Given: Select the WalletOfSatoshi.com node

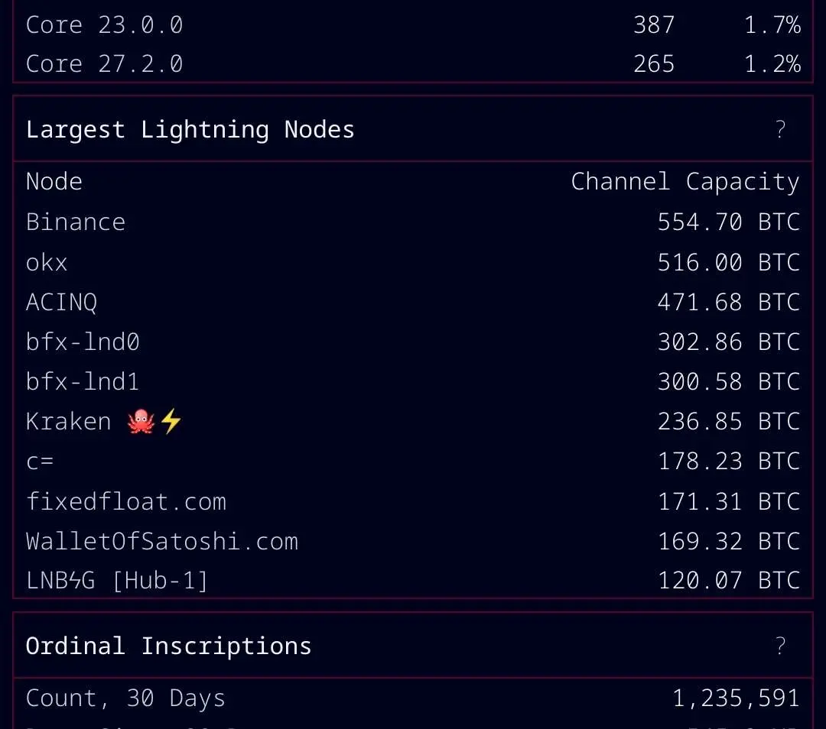Looking at the screenshot, I should click(x=162, y=542).
